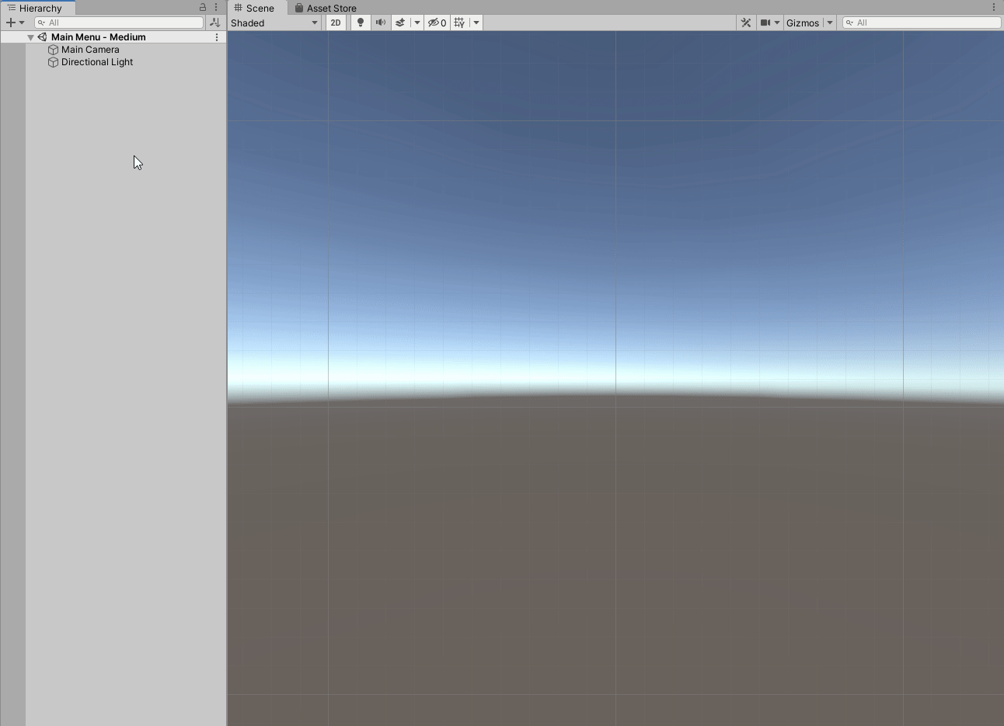Open the Scene panel kebab menu icon
Screen dimensions: 1004x726
(x=993, y=7)
